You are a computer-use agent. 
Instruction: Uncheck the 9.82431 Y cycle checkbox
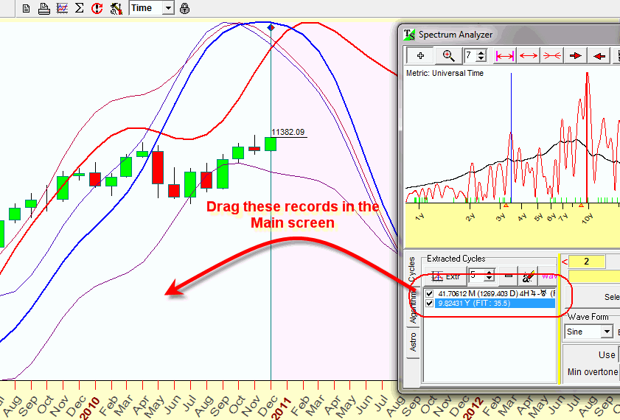coord(430,303)
